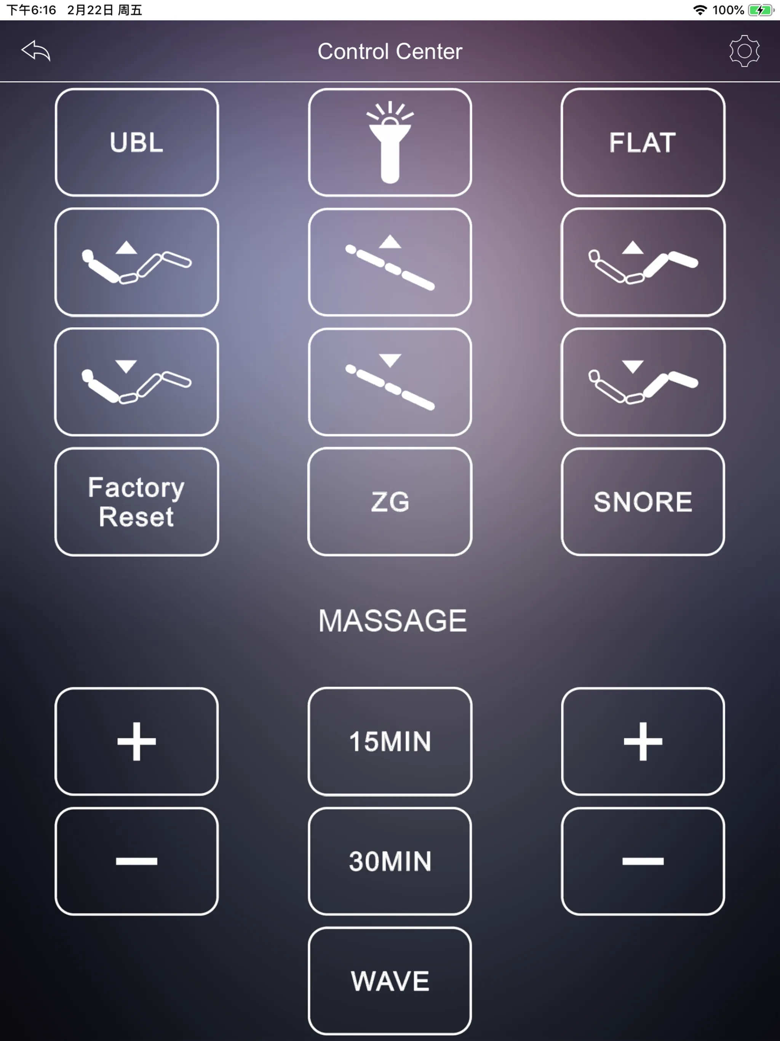Select the FLAT position preset
780x1041 pixels.
pyautogui.click(x=643, y=142)
